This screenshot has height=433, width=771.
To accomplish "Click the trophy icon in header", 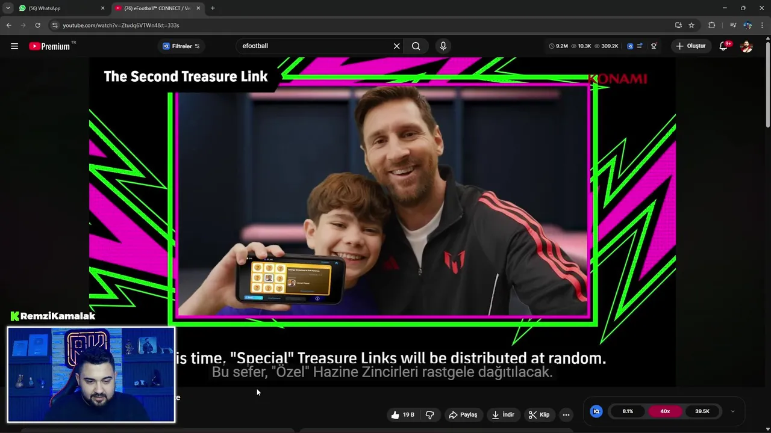I will click(x=654, y=46).
